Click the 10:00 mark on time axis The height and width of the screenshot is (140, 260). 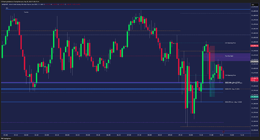(x=191, y=135)
